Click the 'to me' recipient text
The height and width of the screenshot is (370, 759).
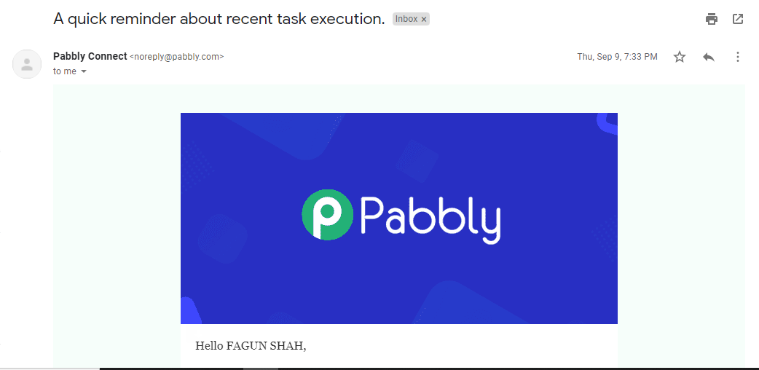point(65,71)
